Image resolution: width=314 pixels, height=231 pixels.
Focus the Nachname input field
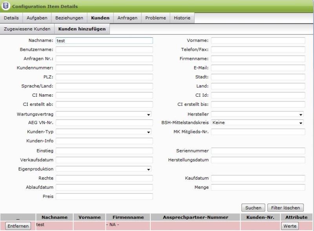[x=104, y=40]
